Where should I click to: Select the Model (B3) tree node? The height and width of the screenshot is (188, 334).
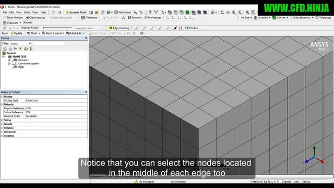point(19,56)
